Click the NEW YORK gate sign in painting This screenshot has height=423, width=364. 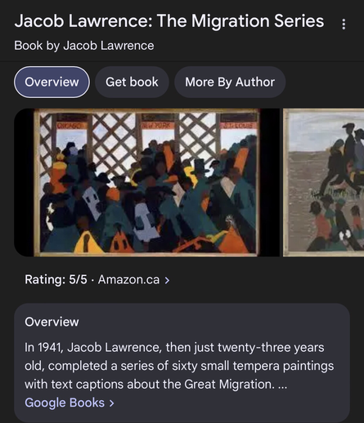point(159,126)
